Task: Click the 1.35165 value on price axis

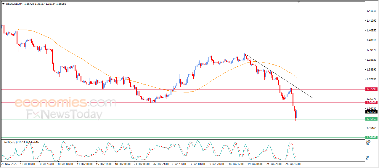Action: [x=371, y=128]
